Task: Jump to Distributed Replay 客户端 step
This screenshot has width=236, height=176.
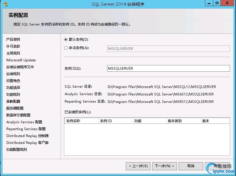Action: [27, 143]
